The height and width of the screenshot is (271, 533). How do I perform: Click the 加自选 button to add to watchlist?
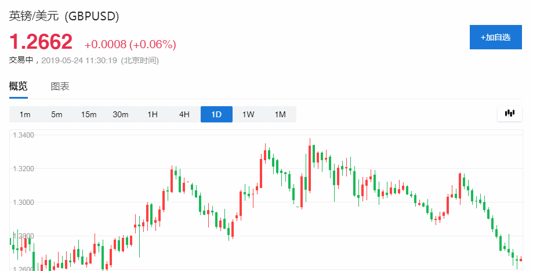(x=495, y=37)
